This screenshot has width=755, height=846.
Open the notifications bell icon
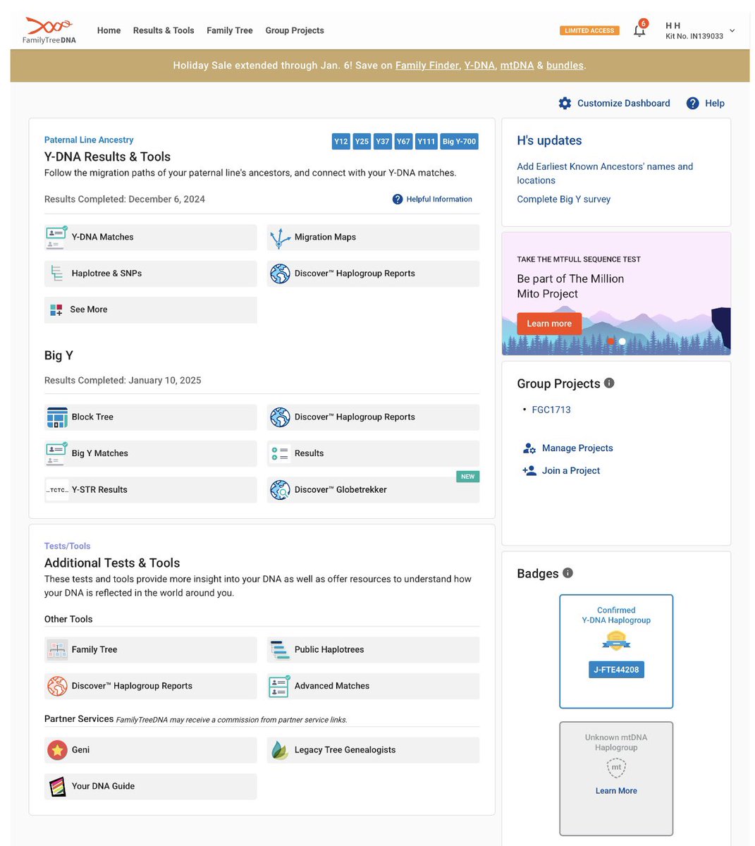(x=639, y=30)
